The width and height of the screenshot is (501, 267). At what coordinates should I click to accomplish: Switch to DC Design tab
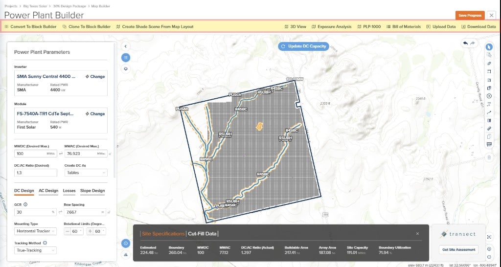[24, 191]
